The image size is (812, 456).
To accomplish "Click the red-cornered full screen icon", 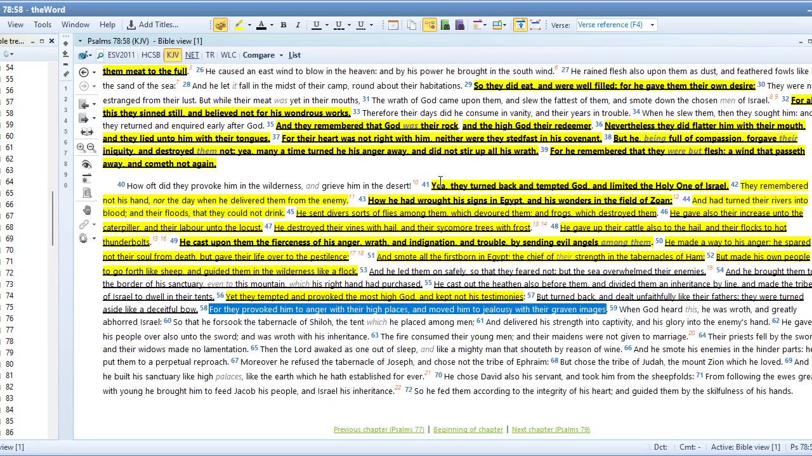I will click(535, 25).
